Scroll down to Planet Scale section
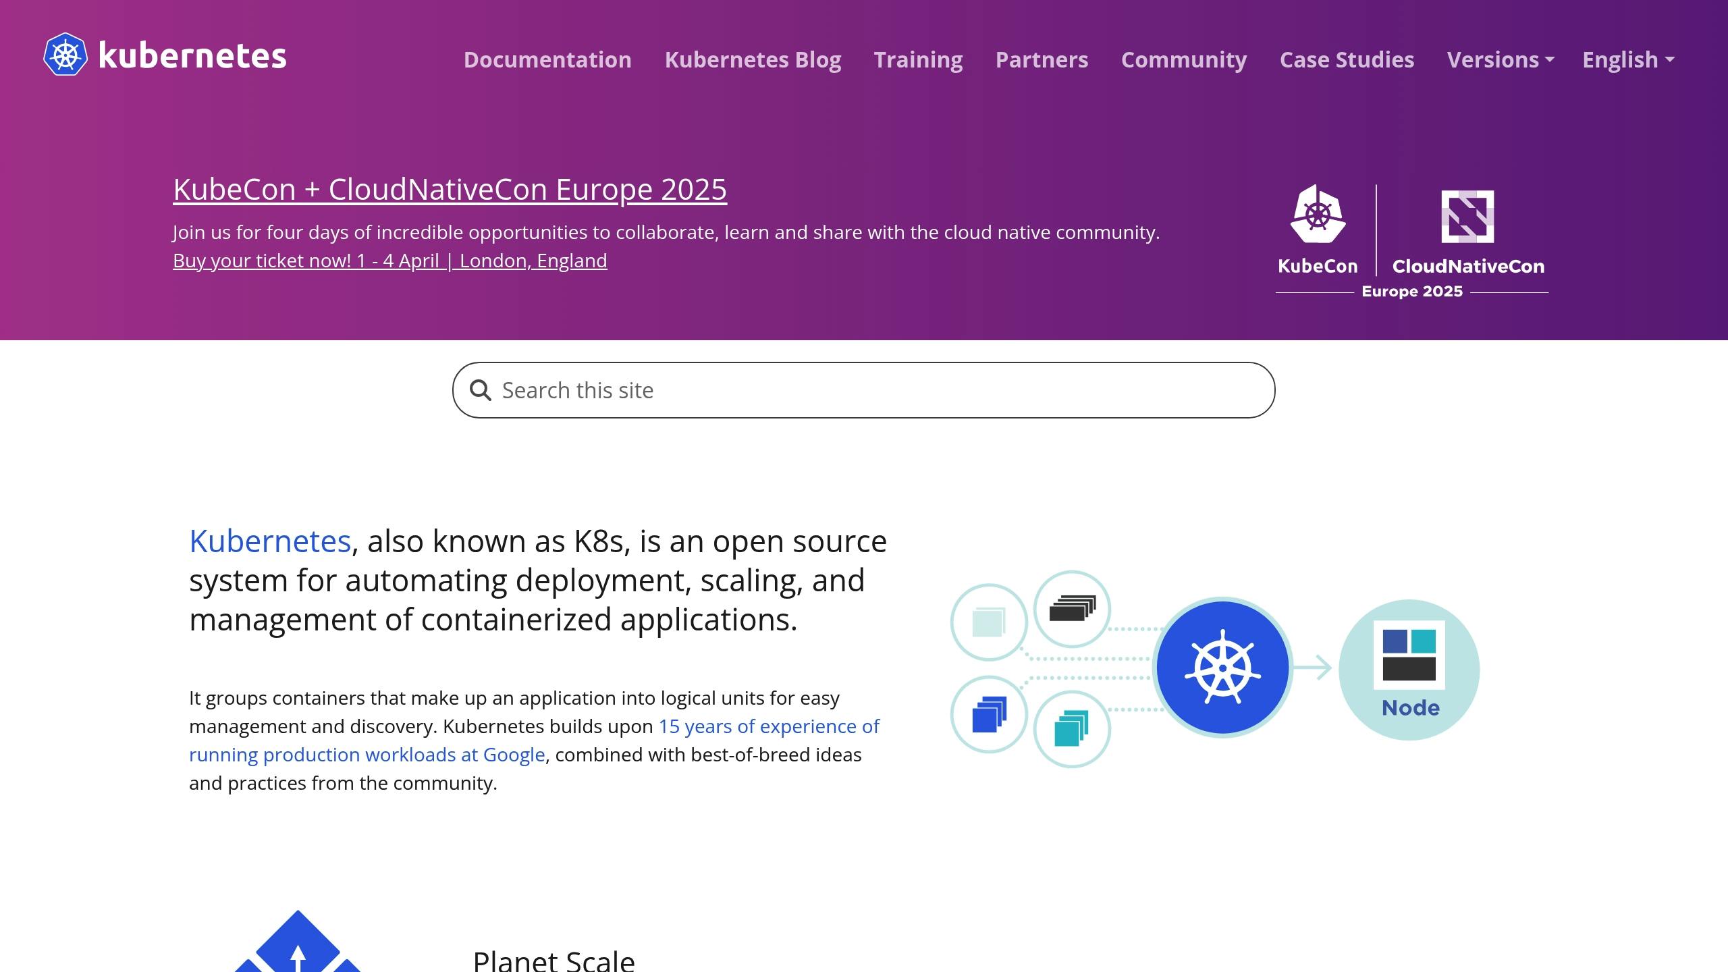 tap(554, 958)
